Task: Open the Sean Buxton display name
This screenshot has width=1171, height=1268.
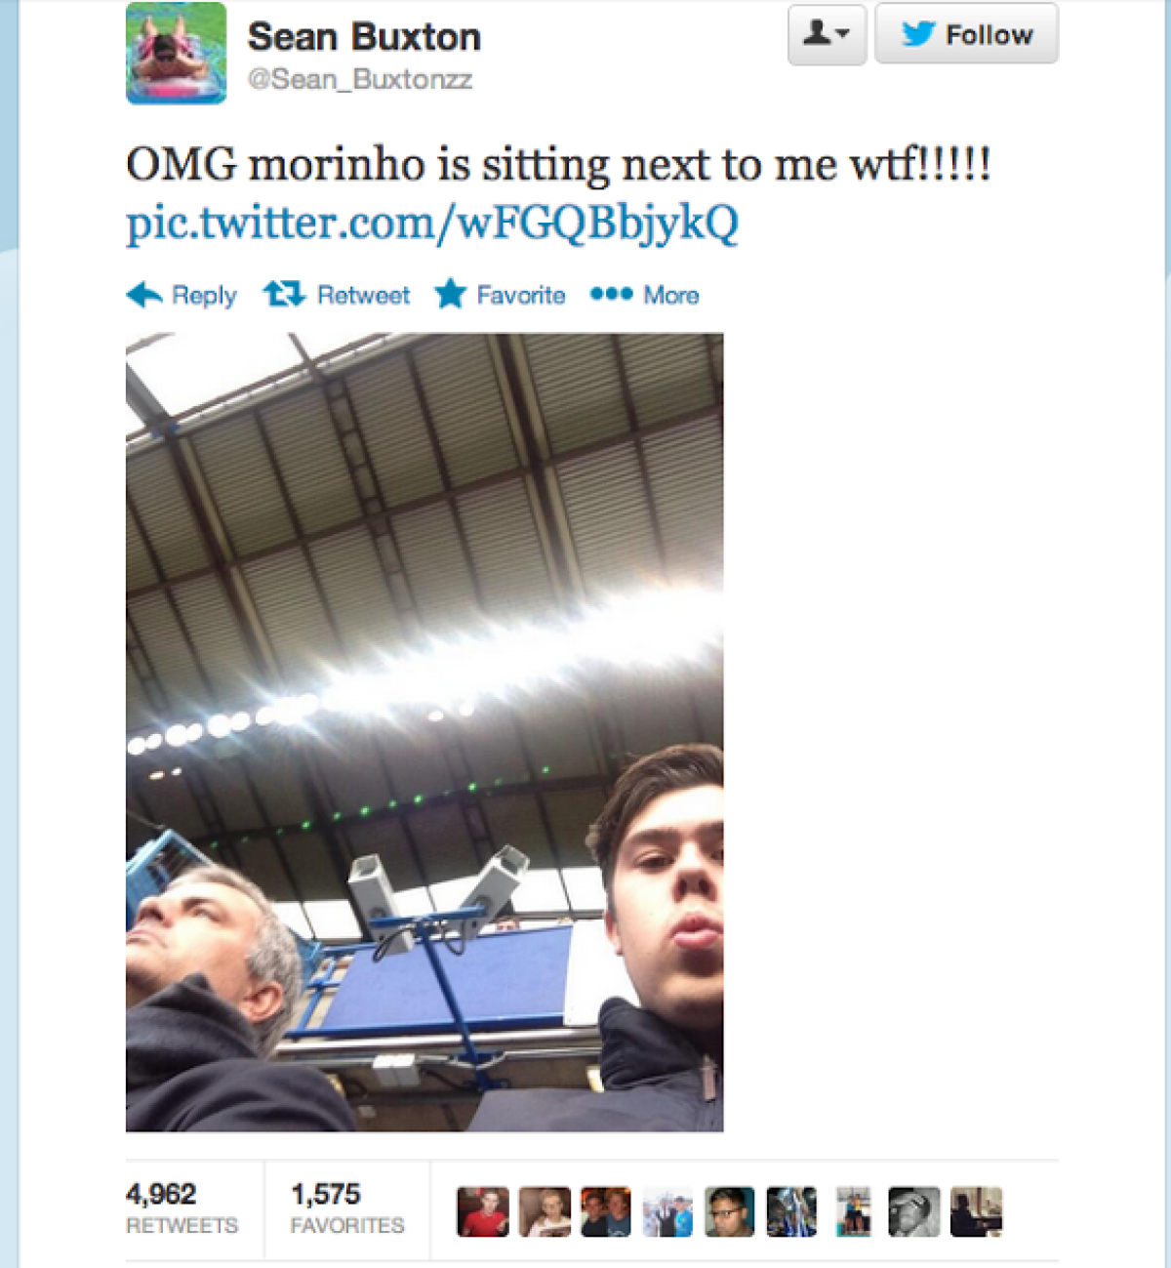Action: (x=364, y=37)
